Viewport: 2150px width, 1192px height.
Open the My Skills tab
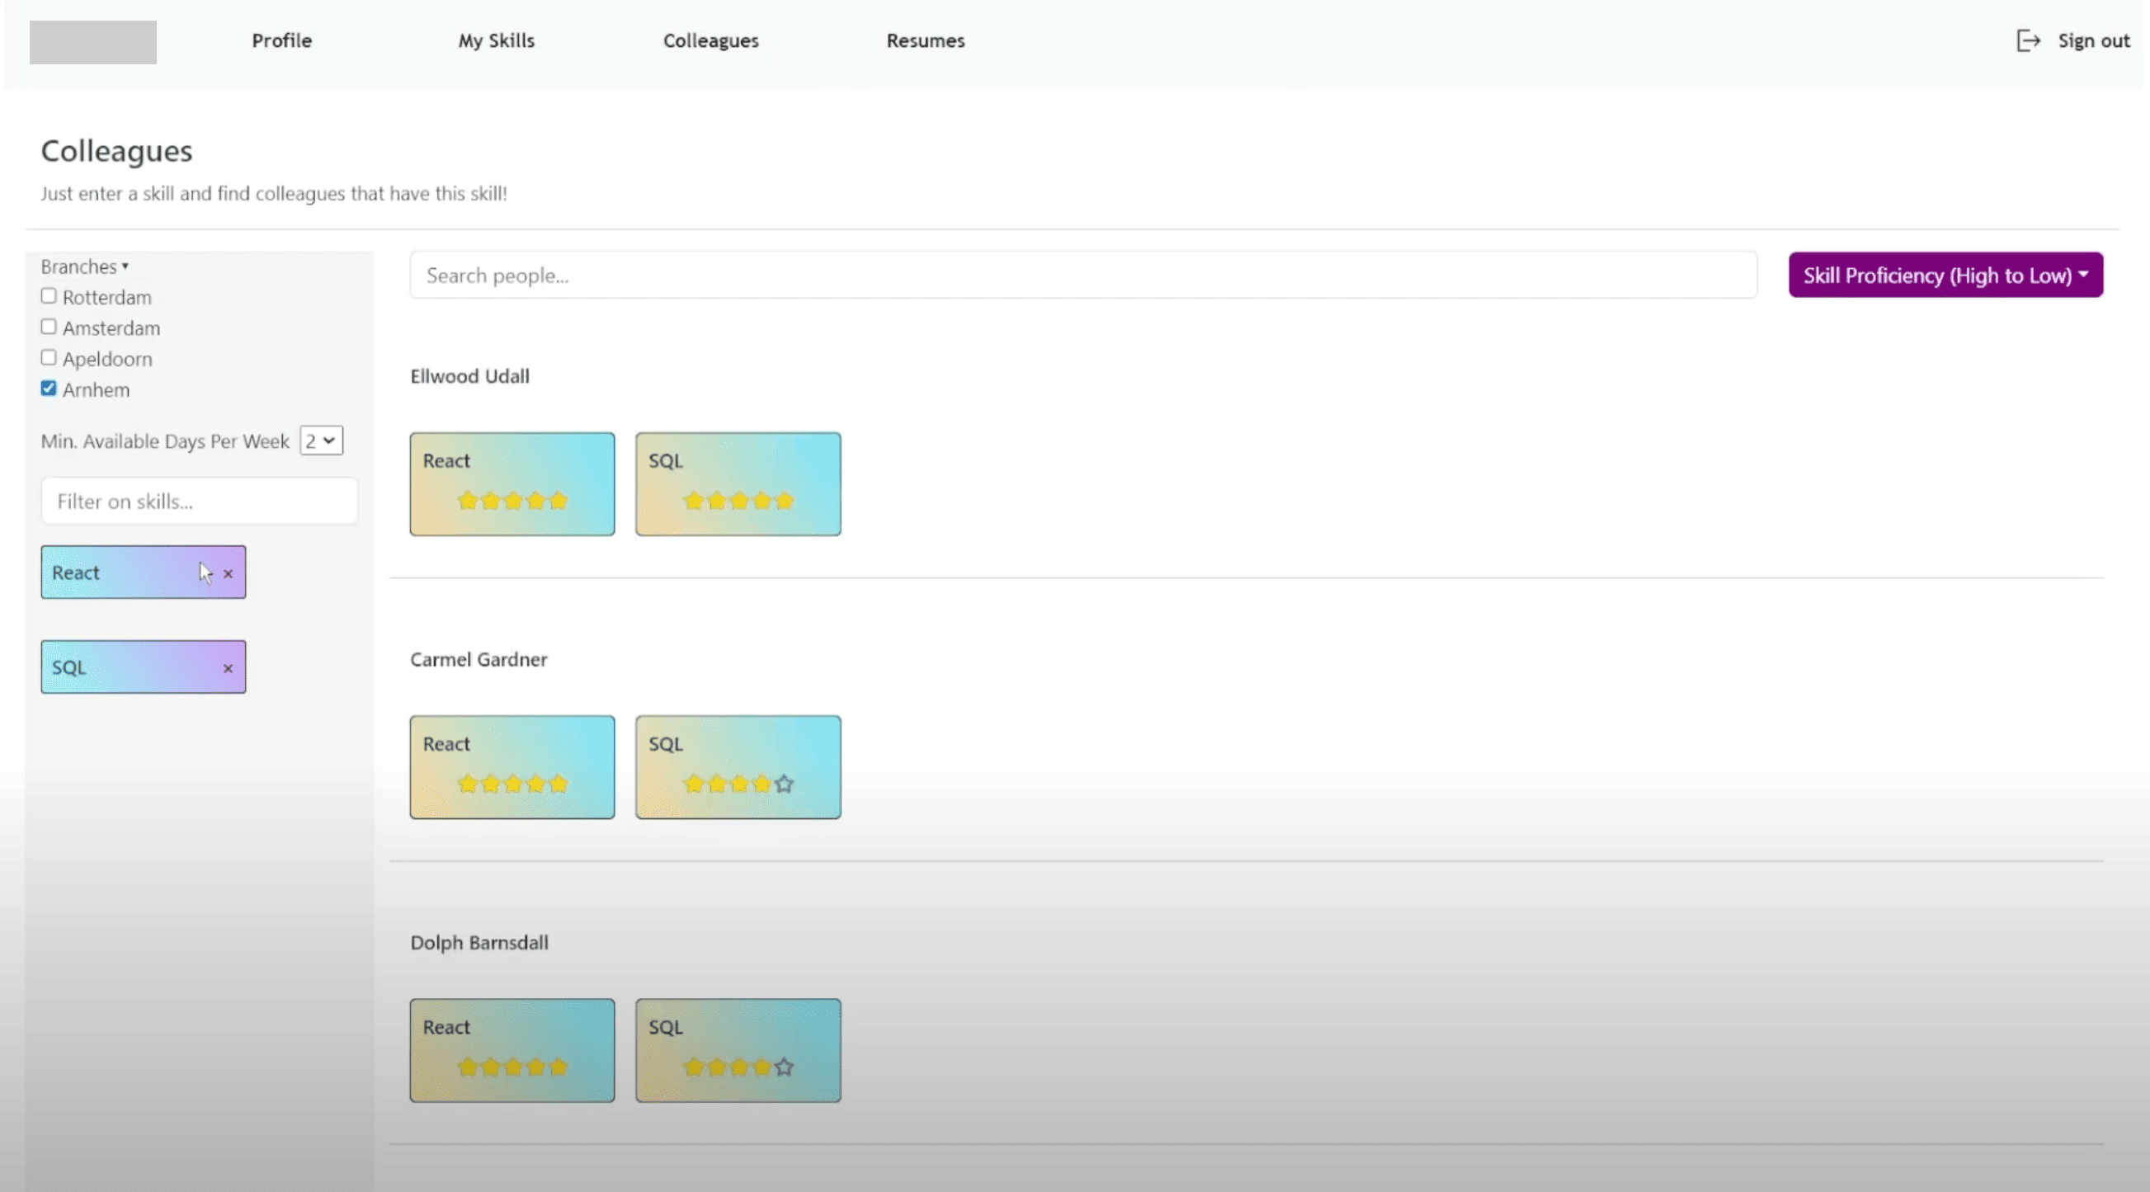point(496,40)
